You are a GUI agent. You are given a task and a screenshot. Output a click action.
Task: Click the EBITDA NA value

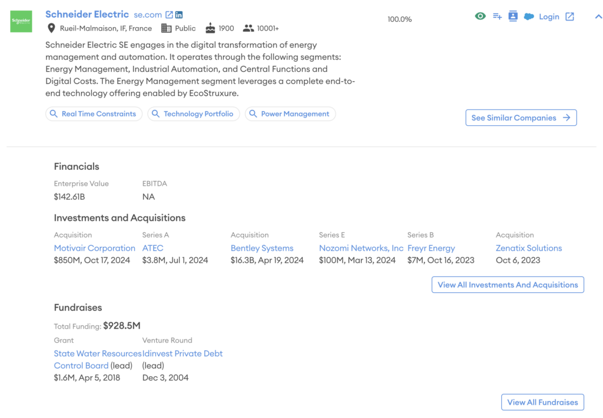point(148,197)
